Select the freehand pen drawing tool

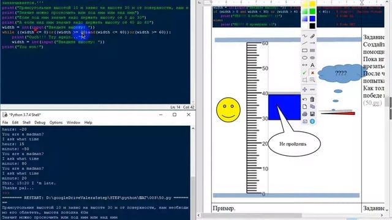304,36
